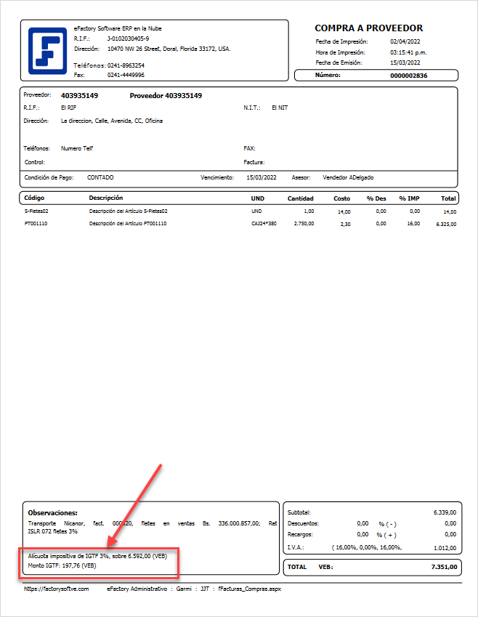Click the El RIF supplier value

[68, 108]
